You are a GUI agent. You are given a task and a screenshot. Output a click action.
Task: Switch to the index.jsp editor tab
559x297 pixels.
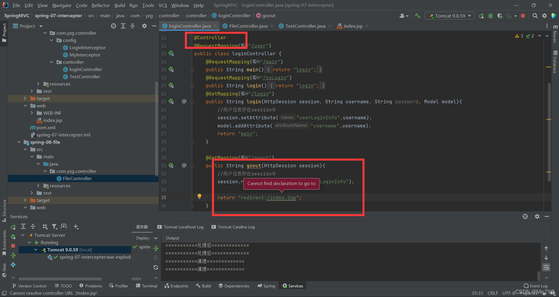point(353,26)
